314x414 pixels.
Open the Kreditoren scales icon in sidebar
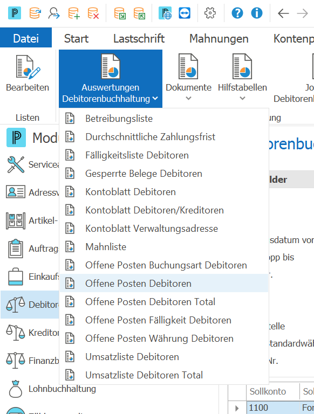[16, 333]
